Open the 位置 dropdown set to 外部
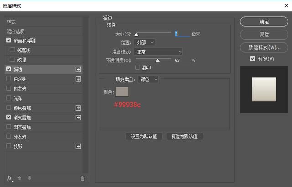Screen dimensions: 292x187 [145, 42]
